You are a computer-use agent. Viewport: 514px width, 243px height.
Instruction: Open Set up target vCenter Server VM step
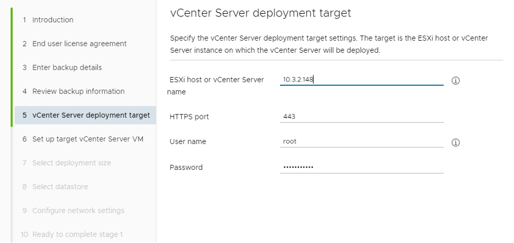88,139
